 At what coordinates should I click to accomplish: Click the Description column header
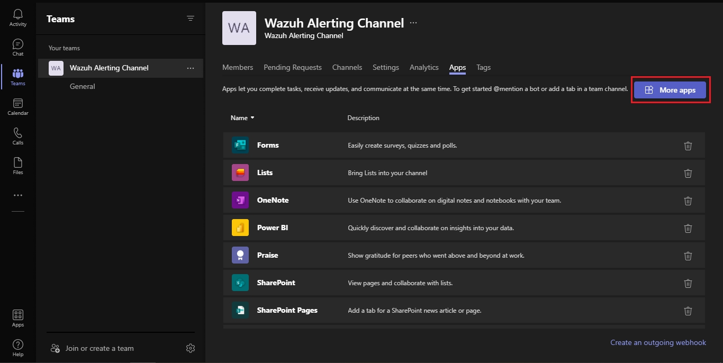click(x=363, y=118)
